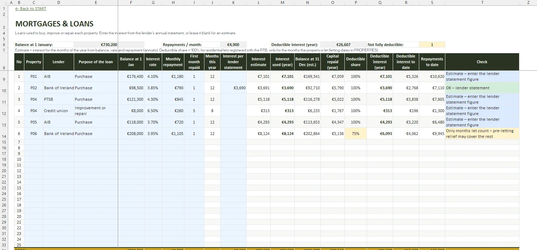Viewport: 537px width, 250px height.
Task: Click the Monthly repayment heading cell
Action: pos(173,62)
